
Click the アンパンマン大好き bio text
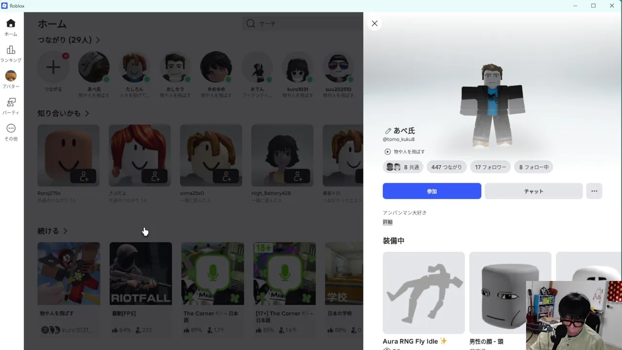pos(405,213)
